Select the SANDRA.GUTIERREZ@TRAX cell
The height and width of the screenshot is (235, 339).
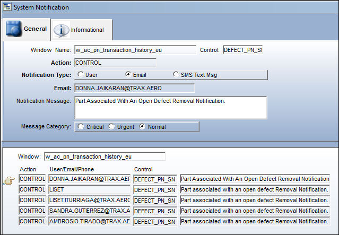pyautogui.click(x=90, y=211)
